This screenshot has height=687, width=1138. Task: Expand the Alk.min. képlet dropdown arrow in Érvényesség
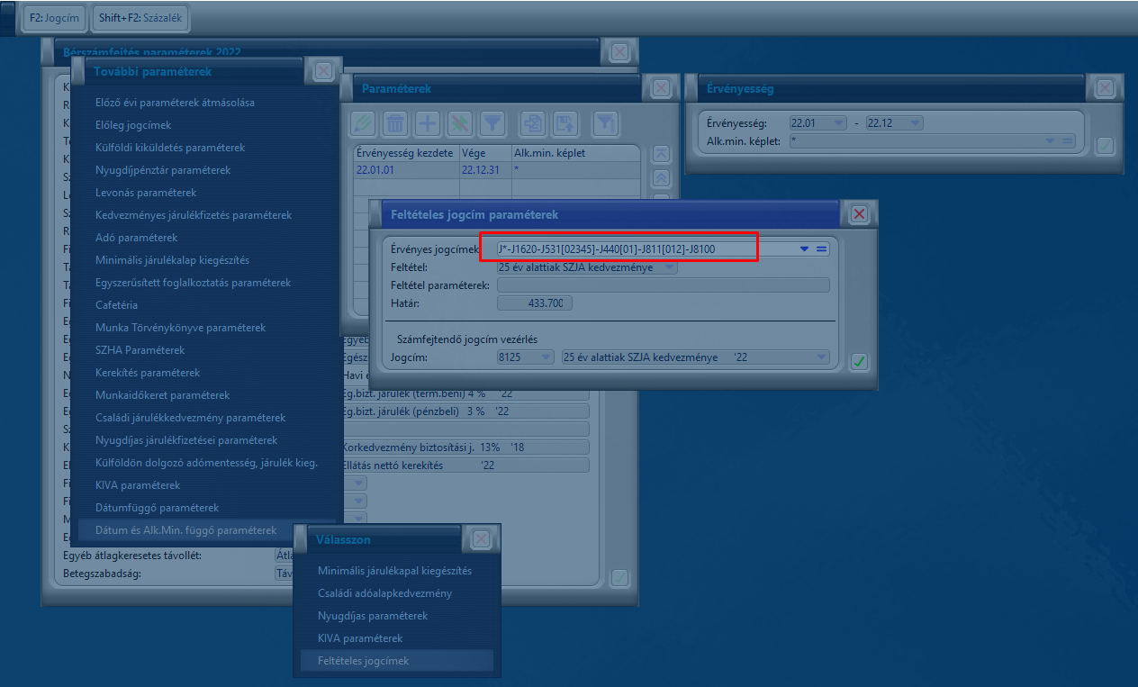pyautogui.click(x=1051, y=141)
